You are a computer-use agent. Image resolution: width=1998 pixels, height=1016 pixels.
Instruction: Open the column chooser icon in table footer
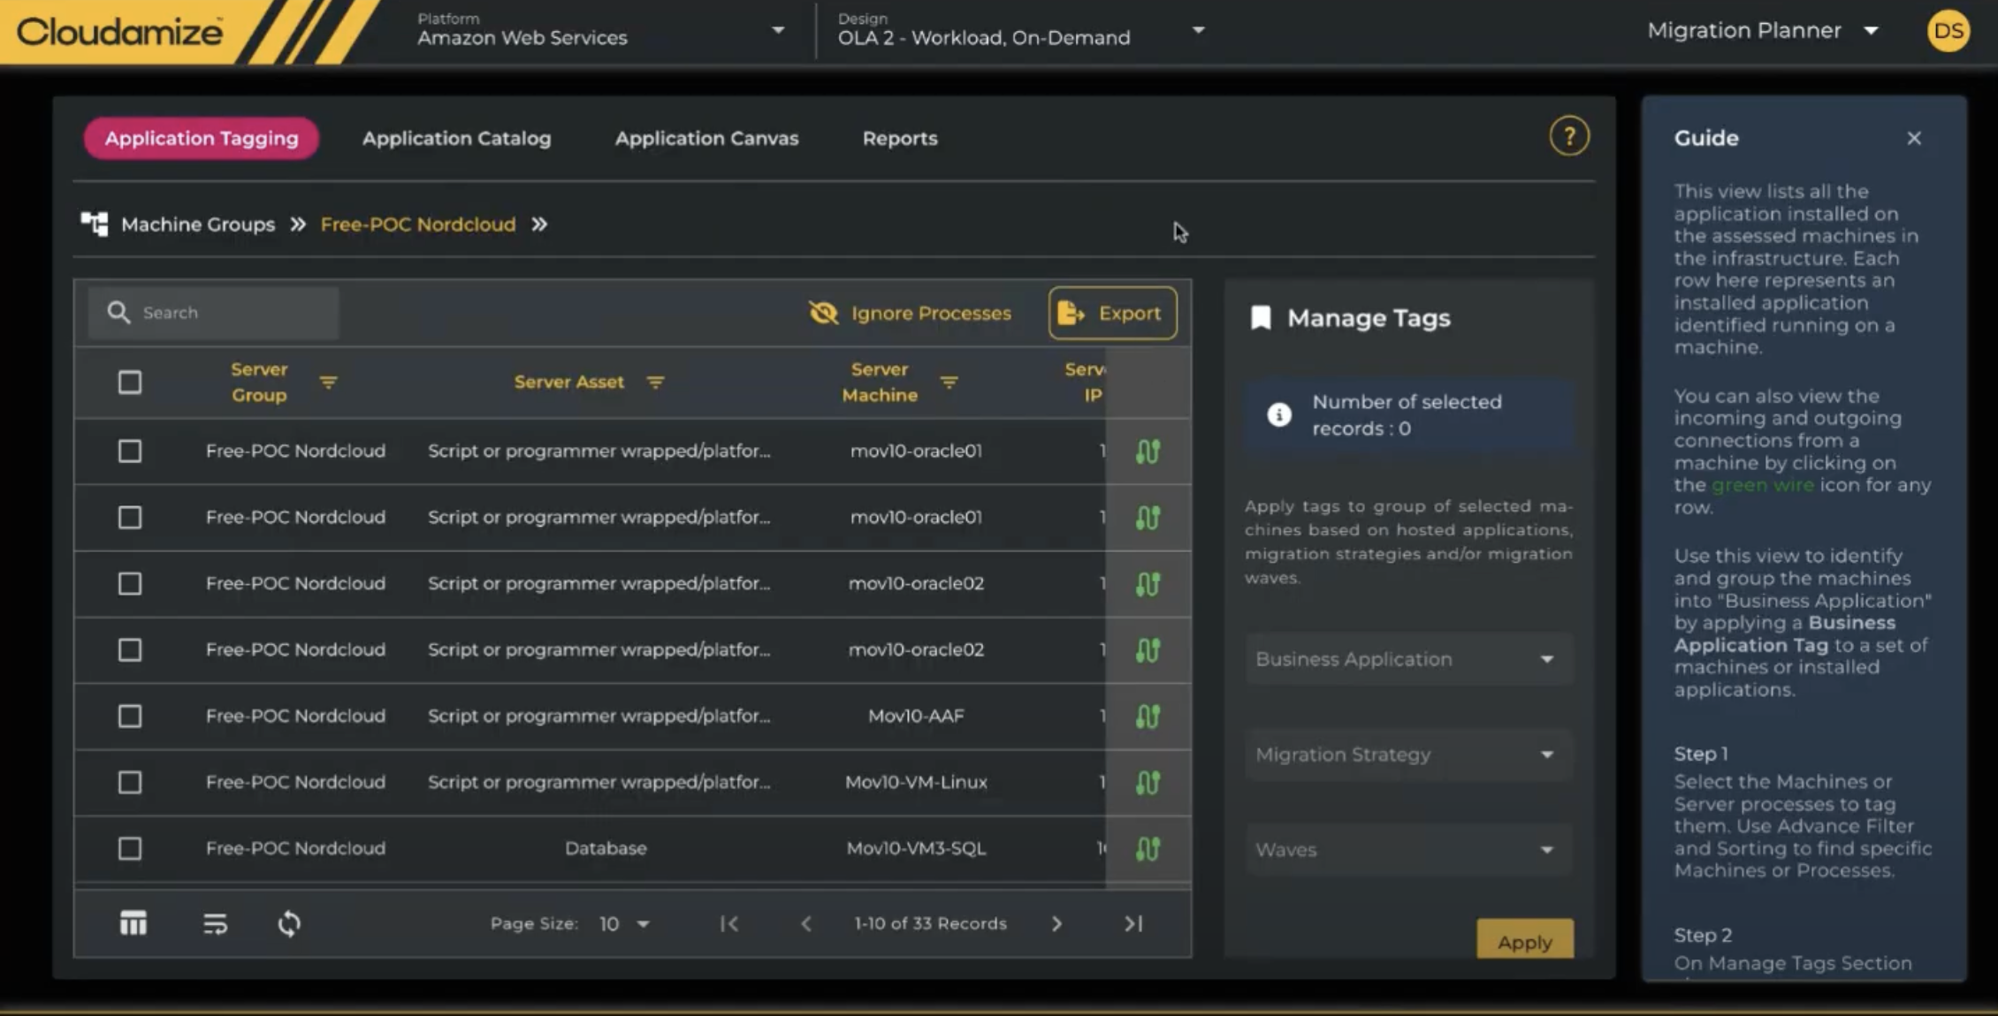tap(133, 923)
